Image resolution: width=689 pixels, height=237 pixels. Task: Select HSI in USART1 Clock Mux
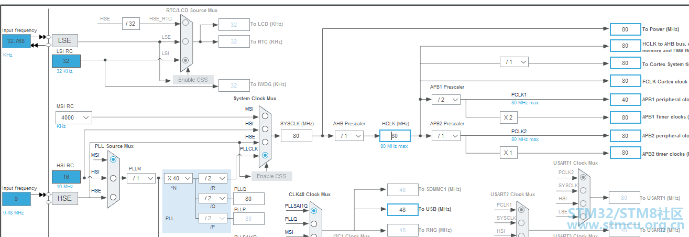coord(583,203)
